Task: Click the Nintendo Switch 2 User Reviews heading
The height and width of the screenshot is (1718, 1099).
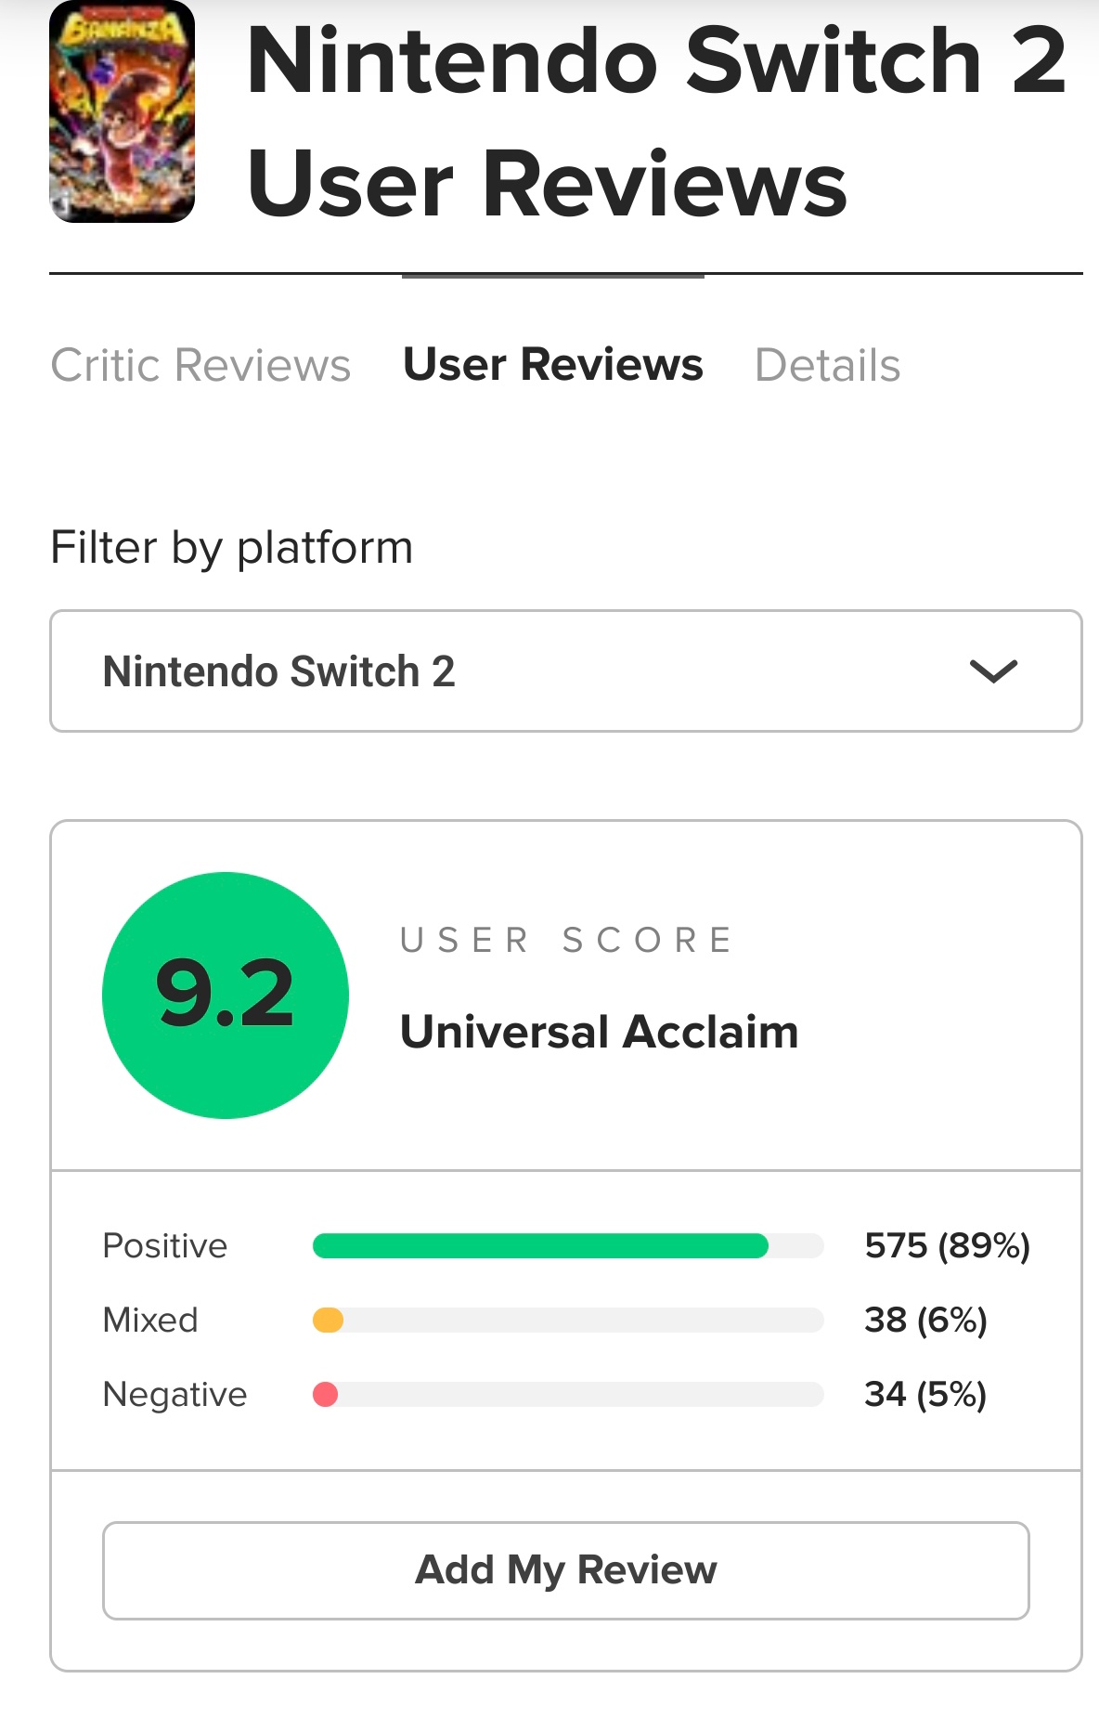Action: [655, 123]
